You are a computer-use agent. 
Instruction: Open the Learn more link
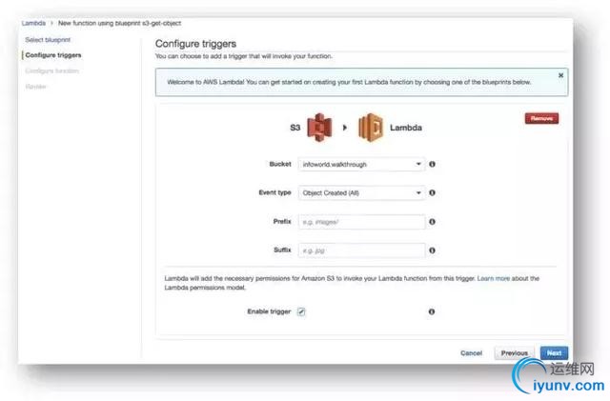(x=495, y=278)
